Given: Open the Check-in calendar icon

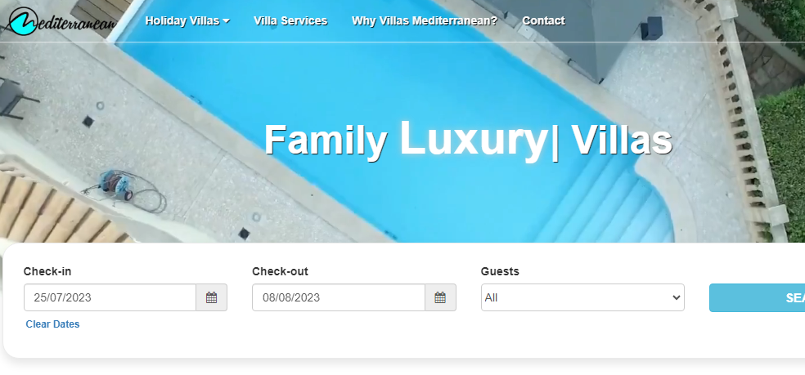Looking at the screenshot, I should [x=212, y=297].
